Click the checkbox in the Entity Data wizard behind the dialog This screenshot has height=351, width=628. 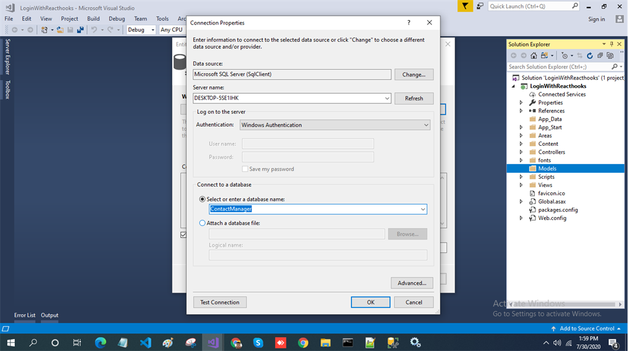[183, 235]
